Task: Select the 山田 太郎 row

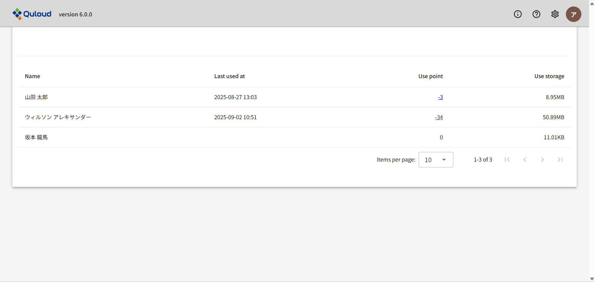Action: [x=36, y=97]
